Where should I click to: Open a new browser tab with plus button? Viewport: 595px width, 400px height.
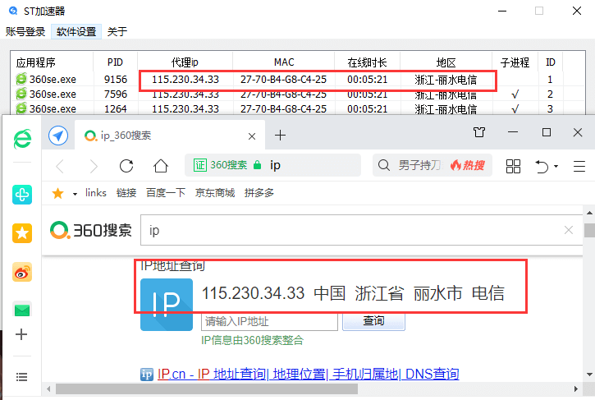(280, 136)
